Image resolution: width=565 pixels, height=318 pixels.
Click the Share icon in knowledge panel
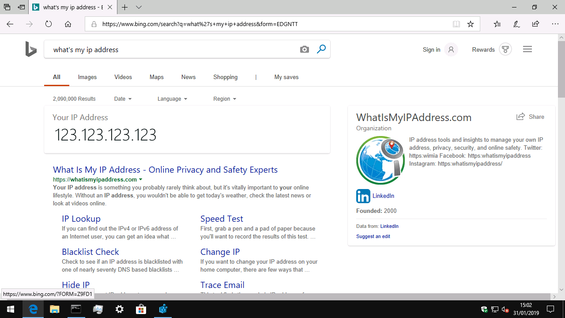coord(521,117)
